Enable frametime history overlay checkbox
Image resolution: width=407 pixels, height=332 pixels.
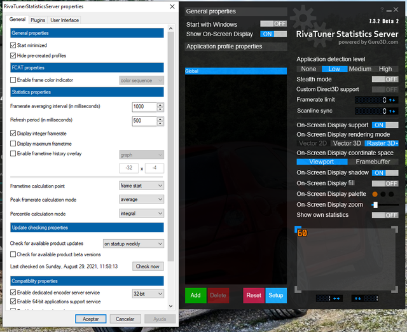13,153
